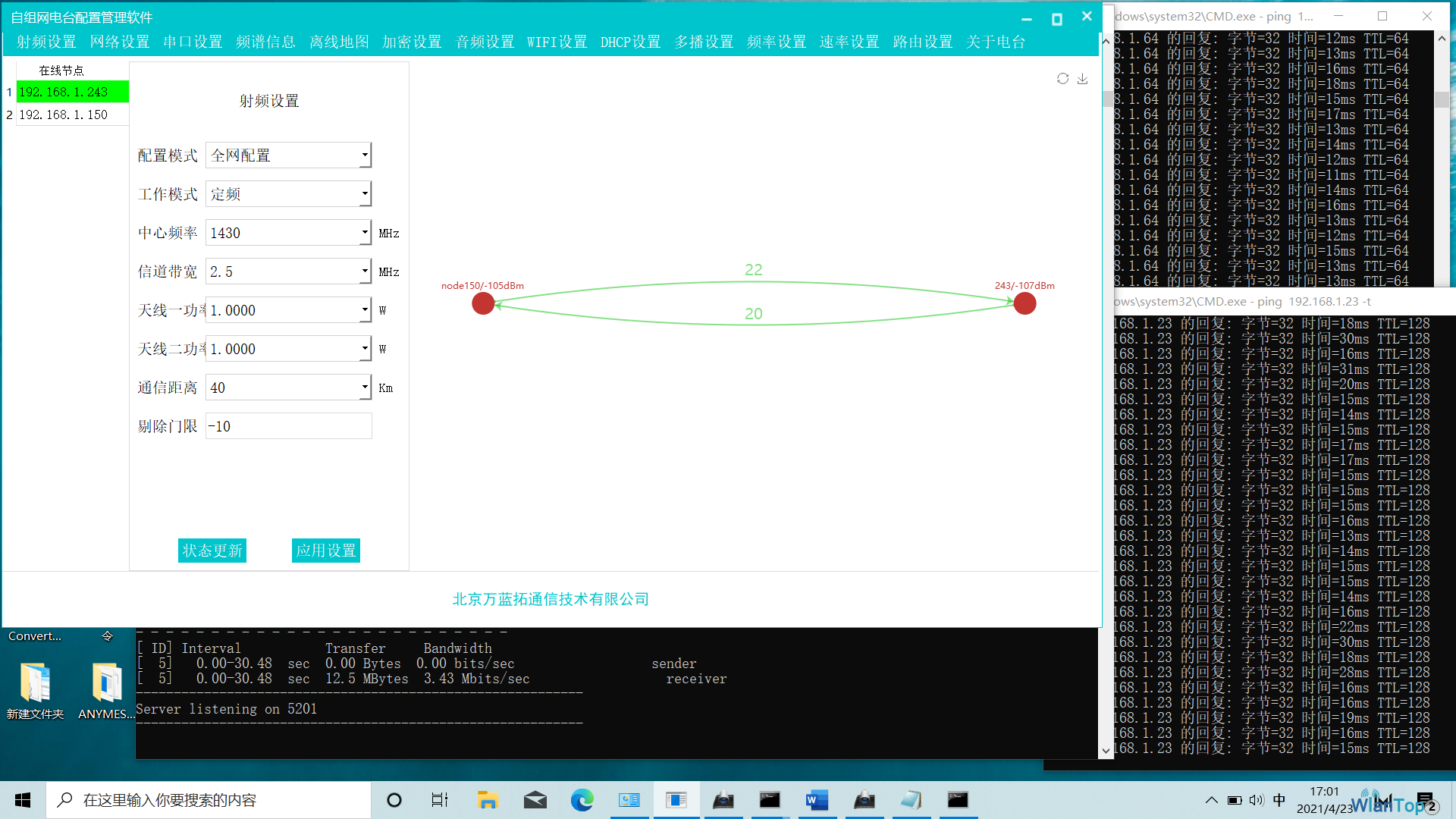Image resolution: width=1456 pixels, height=819 pixels.
Task: Open File Explorer from the taskbar
Action: tap(488, 800)
